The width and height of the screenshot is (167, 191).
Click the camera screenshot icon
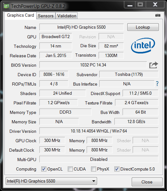pyautogui.click(x=158, y=15)
